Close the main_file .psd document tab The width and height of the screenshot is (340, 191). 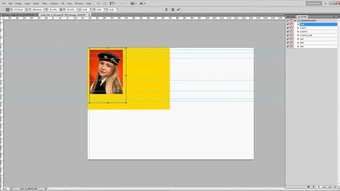(x=89, y=15)
